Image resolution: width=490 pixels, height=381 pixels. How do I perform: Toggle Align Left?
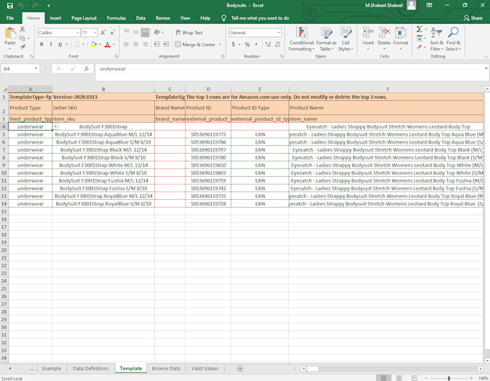pyautogui.click(x=127, y=45)
